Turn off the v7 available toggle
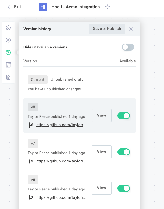Image resolution: width=164 pixels, height=209 pixels. [124, 152]
